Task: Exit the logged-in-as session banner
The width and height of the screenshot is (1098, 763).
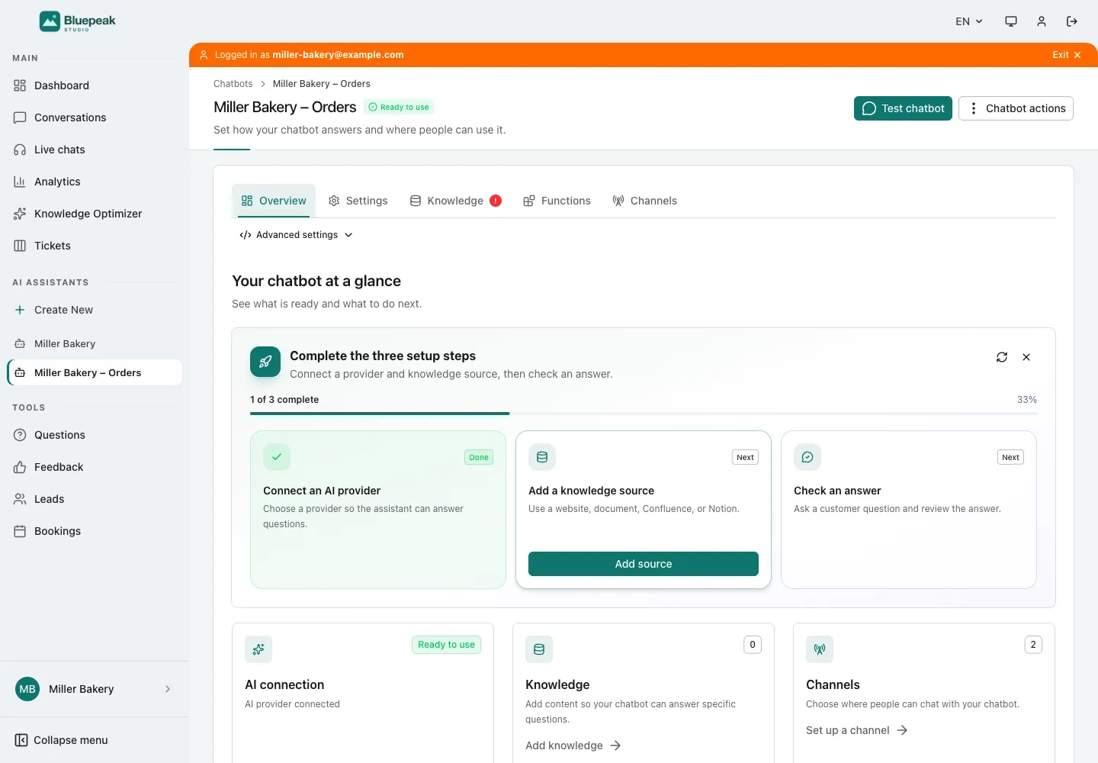Action: click(1067, 55)
